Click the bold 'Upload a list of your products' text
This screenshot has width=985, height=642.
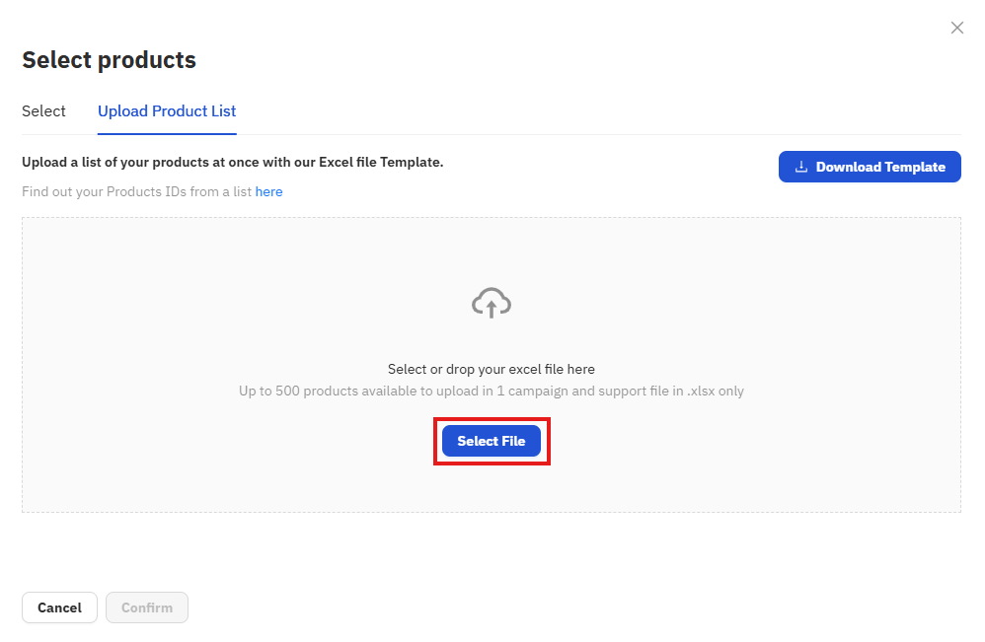click(128, 162)
